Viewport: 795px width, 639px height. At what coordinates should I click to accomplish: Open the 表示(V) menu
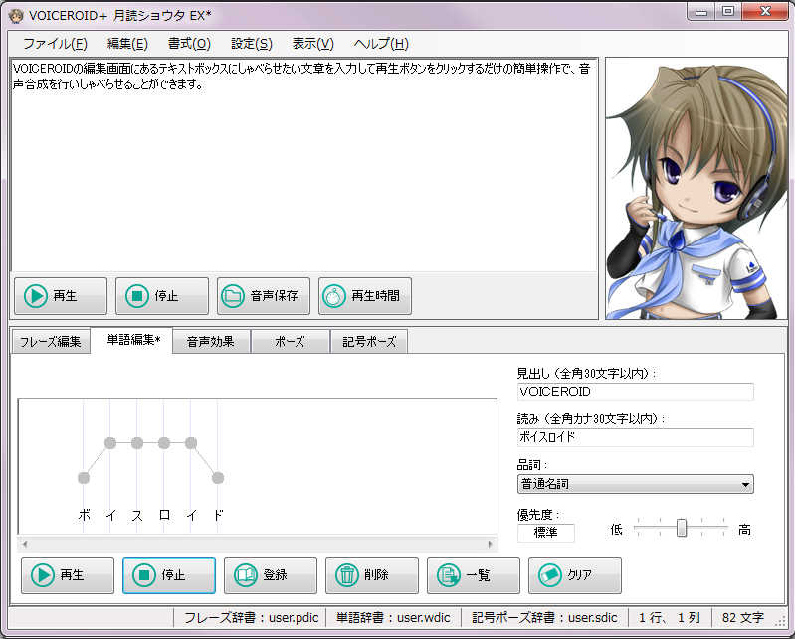tap(312, 44)
